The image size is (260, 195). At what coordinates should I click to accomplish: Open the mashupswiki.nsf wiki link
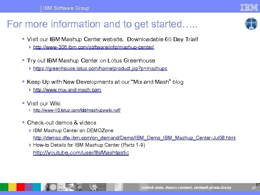coord(77,110)
